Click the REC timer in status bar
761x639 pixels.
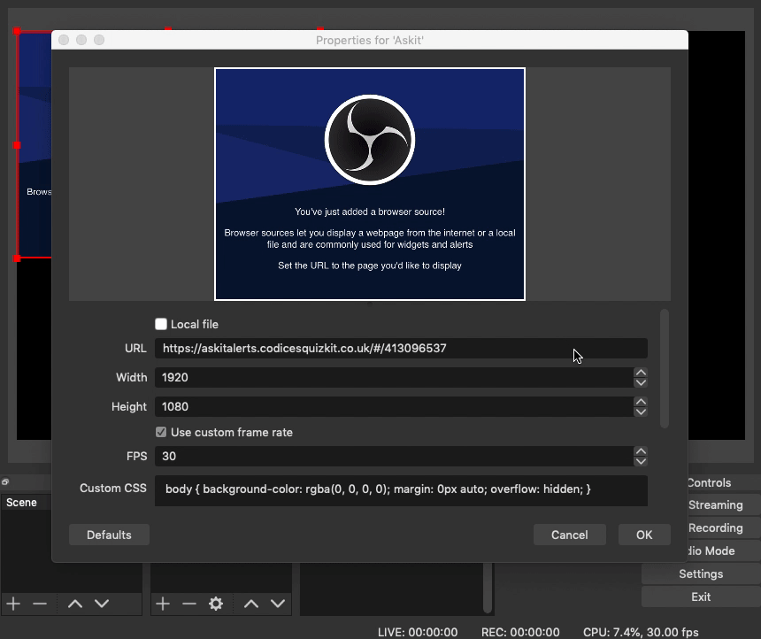[x=520, y=632]
